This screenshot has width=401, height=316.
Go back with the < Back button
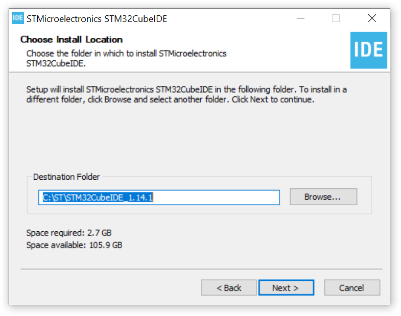229,287
